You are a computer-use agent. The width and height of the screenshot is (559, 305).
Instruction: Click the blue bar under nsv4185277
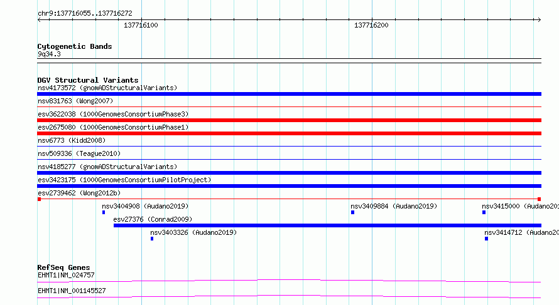click(x=289, y=173)
